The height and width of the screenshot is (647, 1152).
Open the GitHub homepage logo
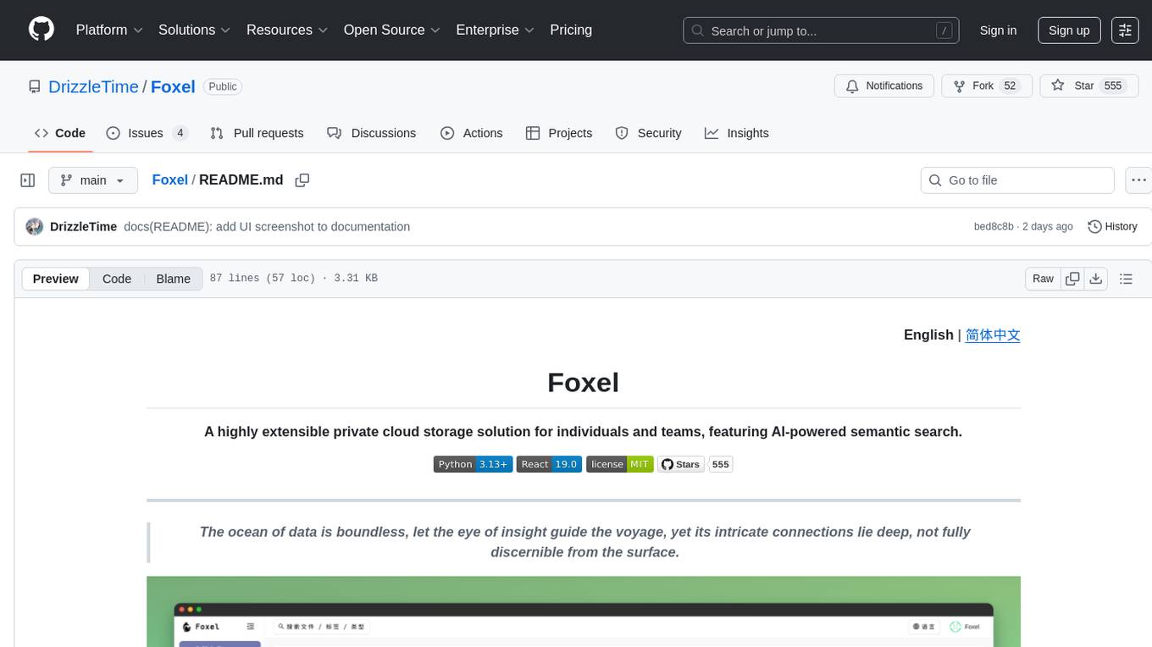pos(42,30)
